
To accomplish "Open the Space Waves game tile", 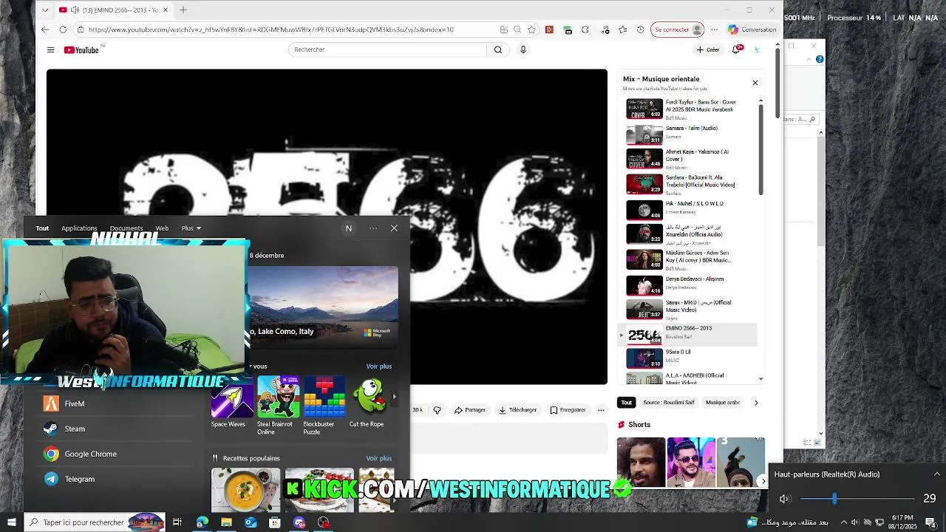I will (231, 403).
